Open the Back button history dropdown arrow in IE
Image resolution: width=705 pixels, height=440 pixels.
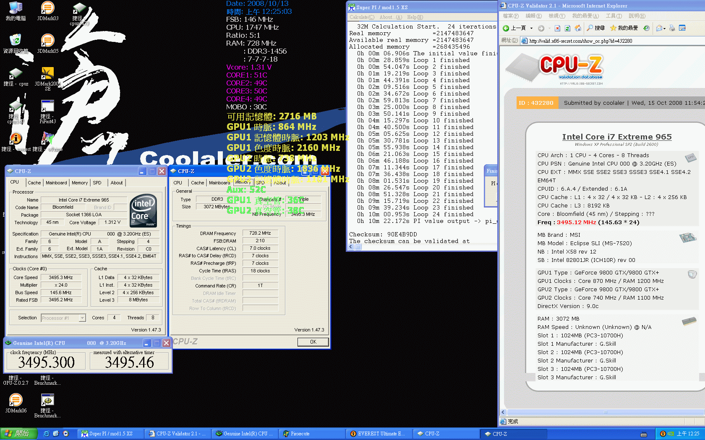point(531,28)
